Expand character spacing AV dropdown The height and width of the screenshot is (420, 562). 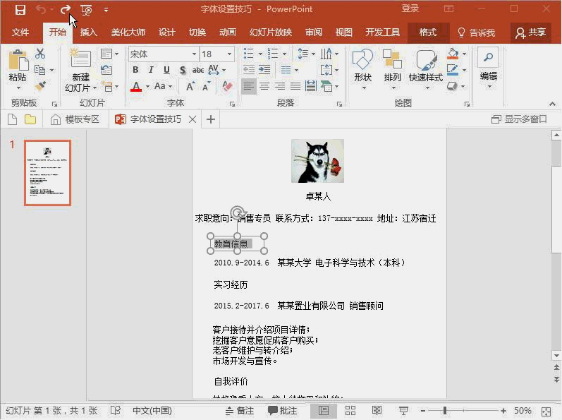(224, 70)
